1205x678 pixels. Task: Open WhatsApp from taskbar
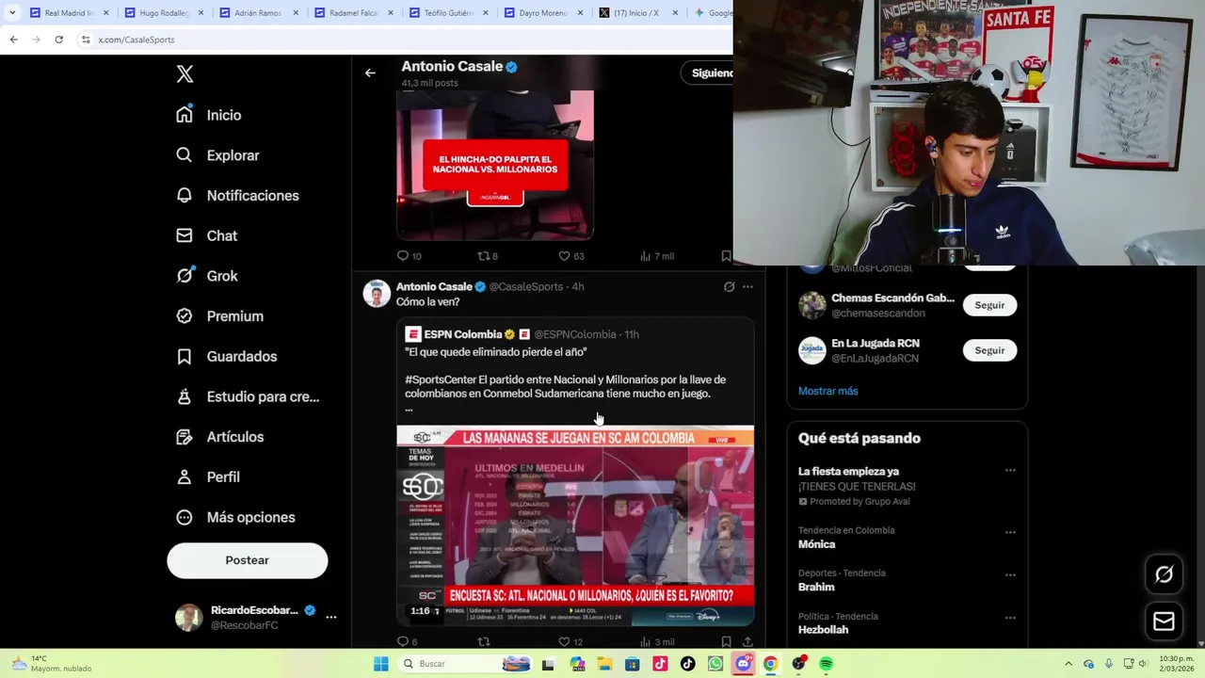click(715, 664)
